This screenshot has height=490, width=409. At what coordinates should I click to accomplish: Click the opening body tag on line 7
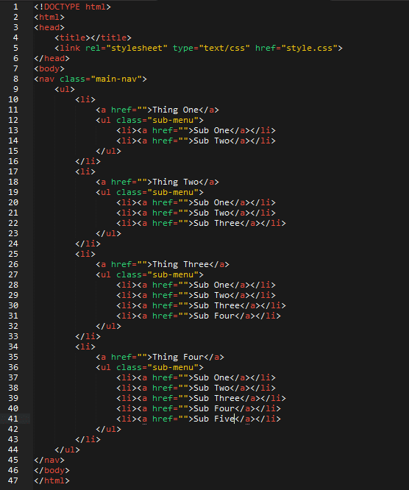point(49,68)
